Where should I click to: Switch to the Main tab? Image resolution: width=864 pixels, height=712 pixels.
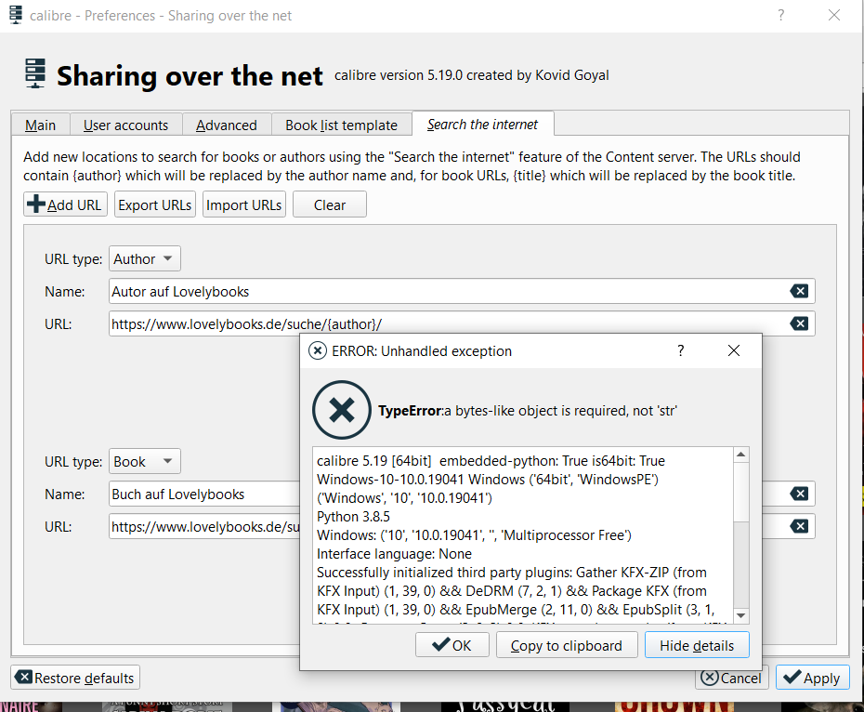(40, 125)
